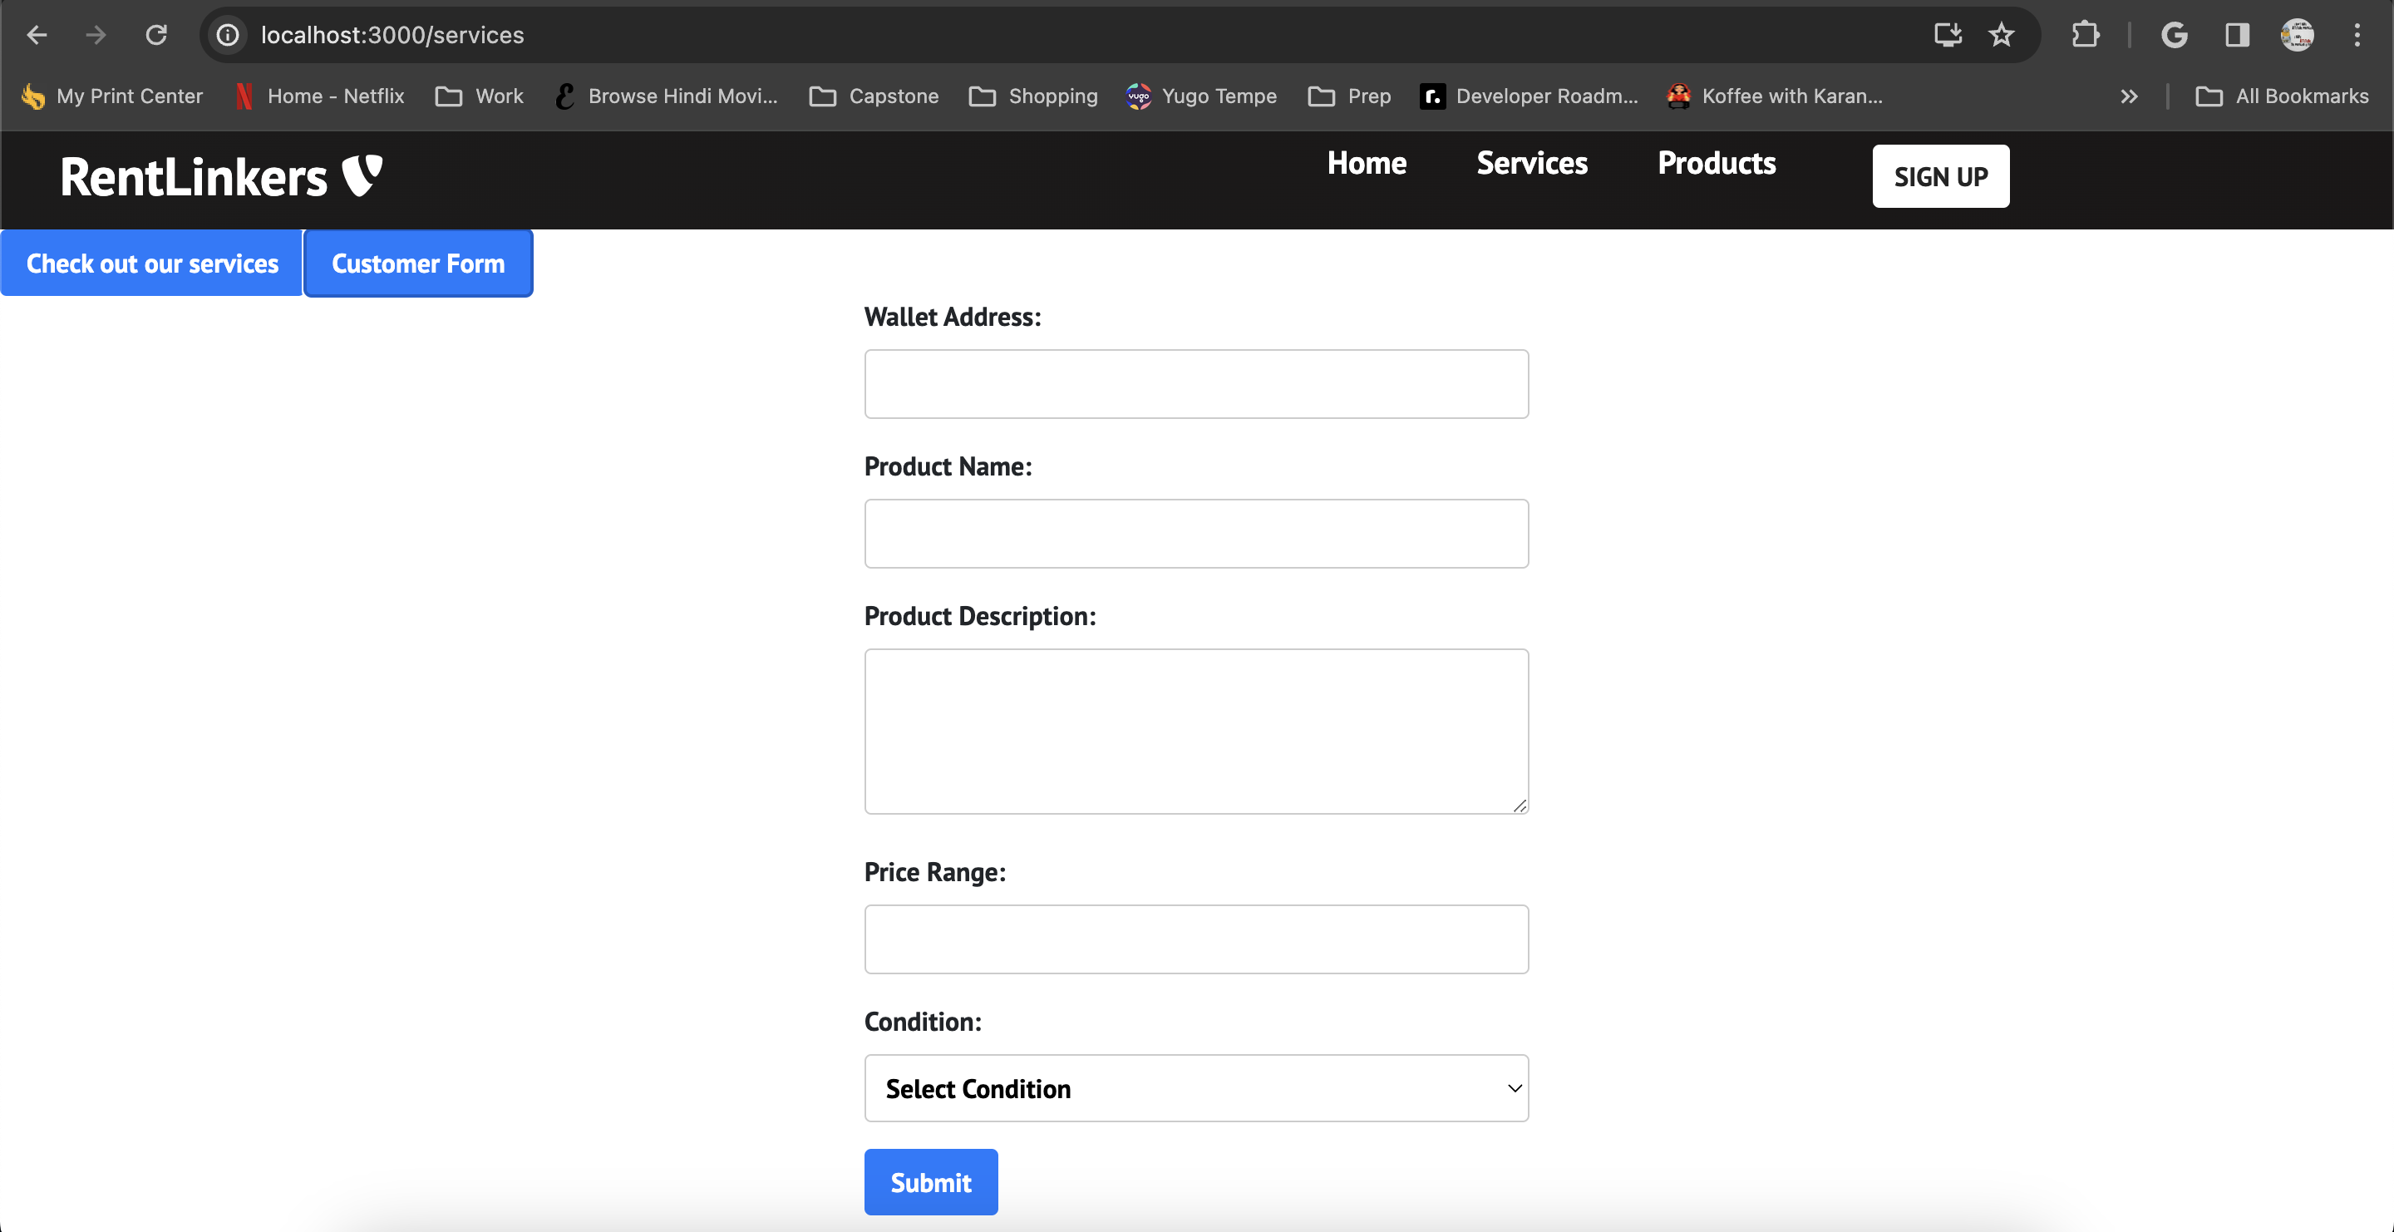Image resolution: width=2394 pixels, height=1232 pixels.
Task: Open the Capstone bookmarks folder
Action: [x=874, y=96]
